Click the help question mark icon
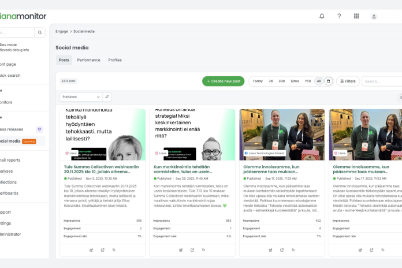Viewport: 402px width, 268px height. pyautogui.click(x=339, y=16)
